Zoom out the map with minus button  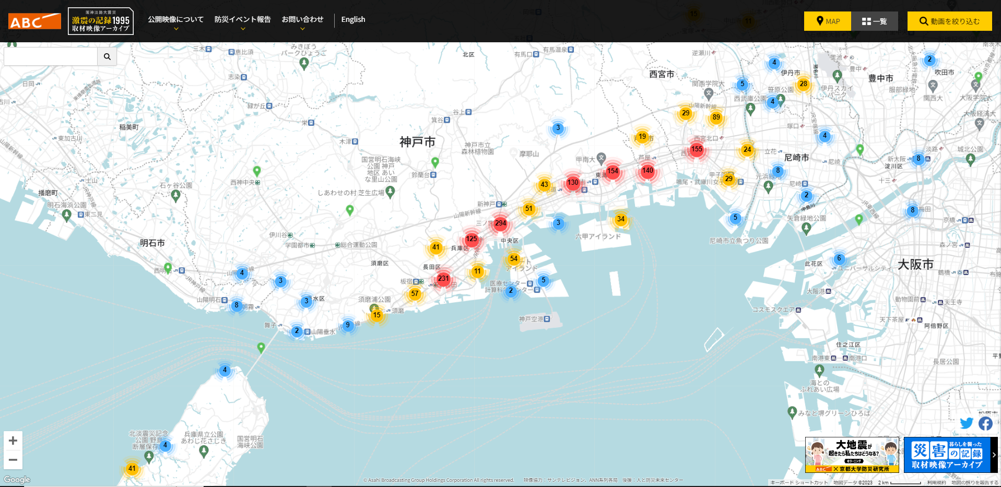pos(13,459)
